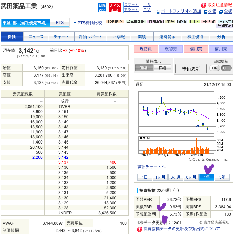Open the IR TV badge
This screenshot has width=236, height=234.
click(x=147, y=7)
